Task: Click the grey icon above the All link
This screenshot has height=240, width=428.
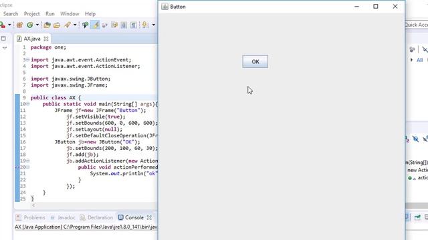Action: point(412,49)
